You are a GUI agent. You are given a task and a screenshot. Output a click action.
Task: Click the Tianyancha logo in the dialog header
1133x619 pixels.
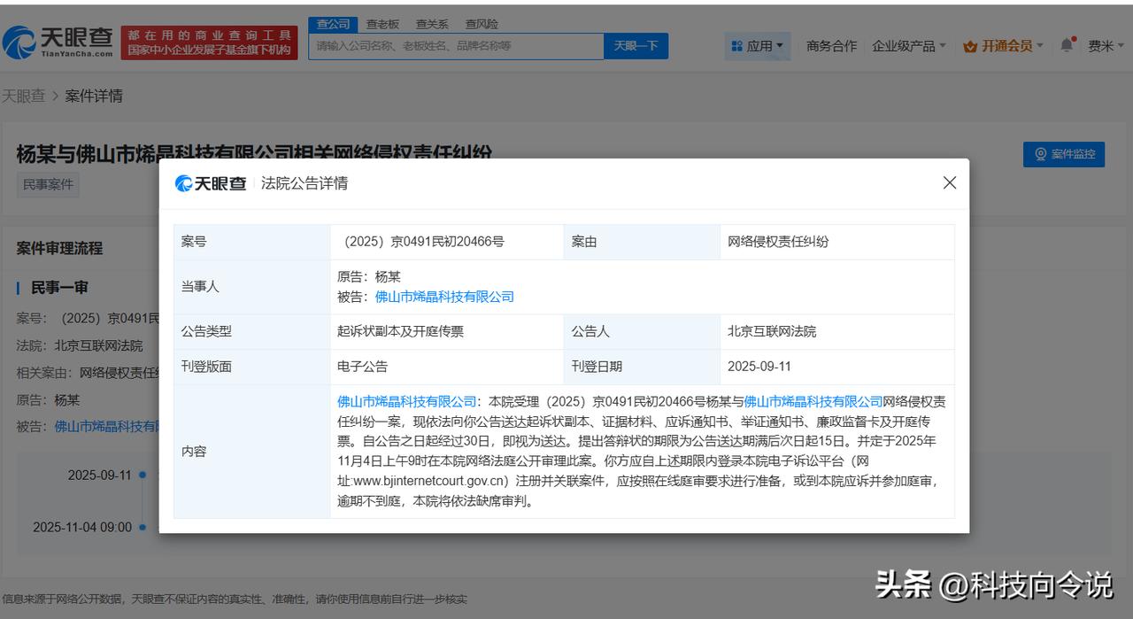(211, 183)
